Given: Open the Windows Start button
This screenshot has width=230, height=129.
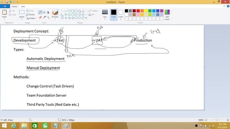Looking at the screenshot, I should point(4,126).
